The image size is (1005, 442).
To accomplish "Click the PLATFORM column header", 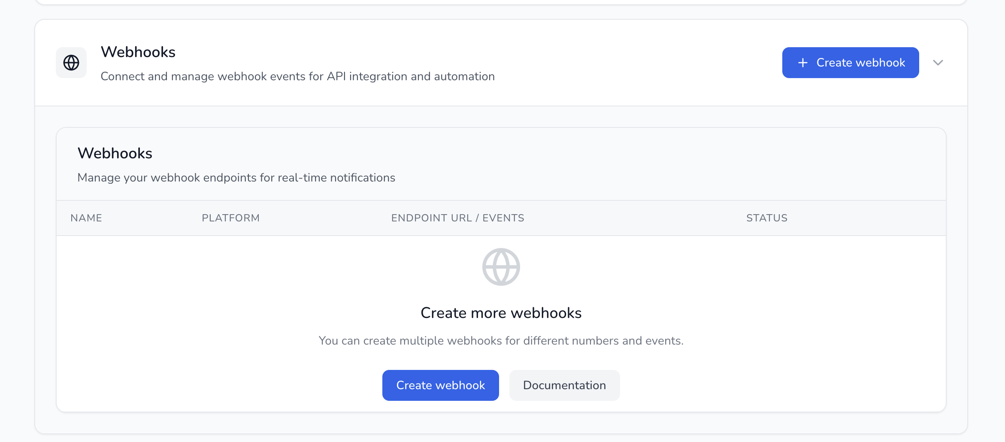I will [x=230, y=218].
